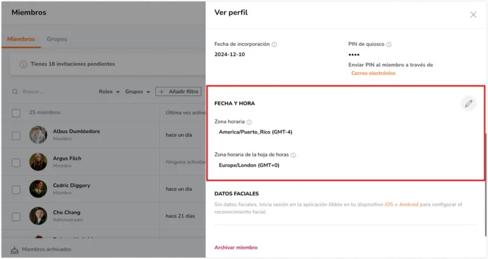This screenshot has width=488, height=259.
Task: Click the Última vez activo column header
Action: click(186, 113)
